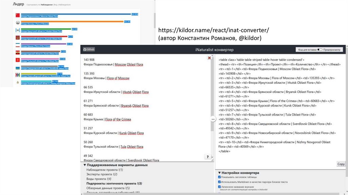Image resolution: width=348 pixels, height=195 pixels.
Task: Click the kildor.name inat-converter URL text
Action: 213,30
